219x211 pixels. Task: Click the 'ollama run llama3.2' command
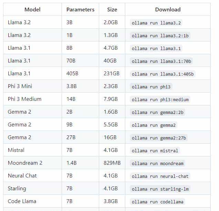click(156, 23)
